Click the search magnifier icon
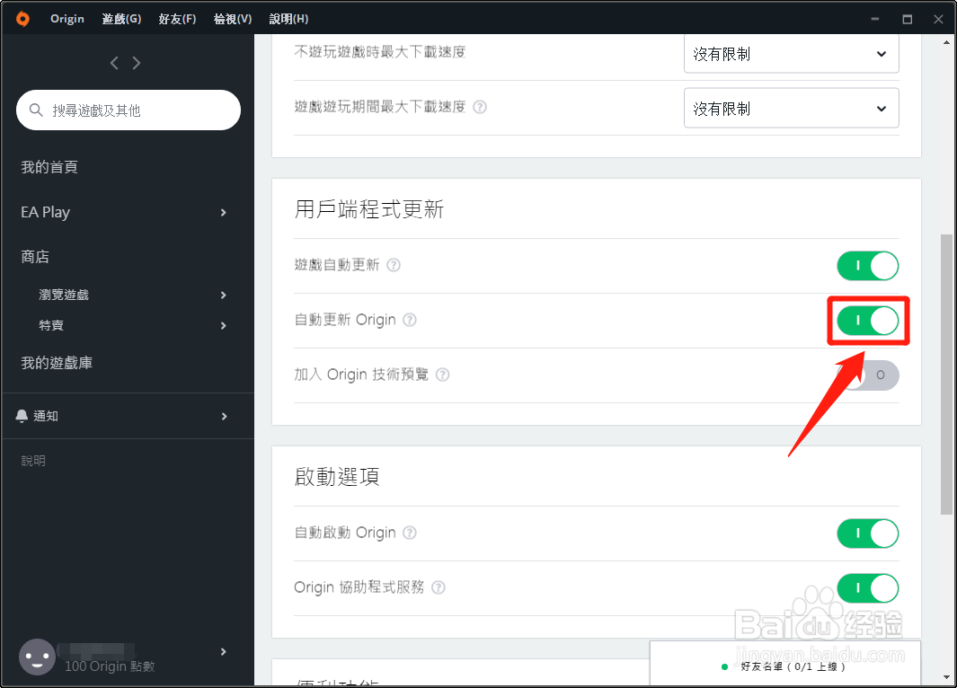This screenshot has height=688, width=957. [x=36, y=110]
